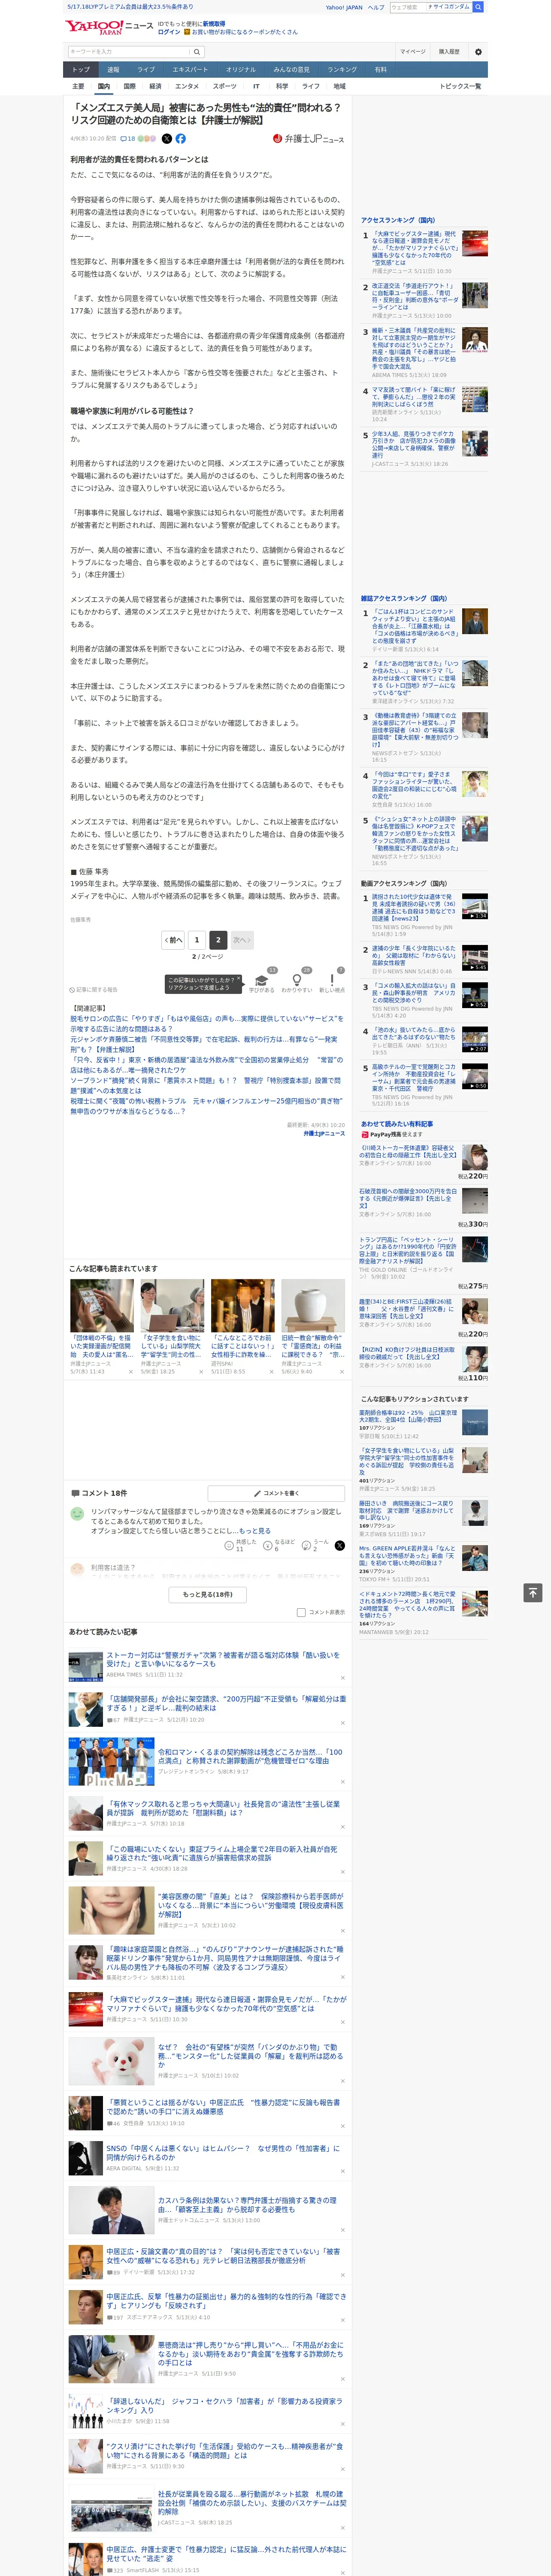
Task: React with 学びがある graduation cap icon
Action: [x=262, y=980]
